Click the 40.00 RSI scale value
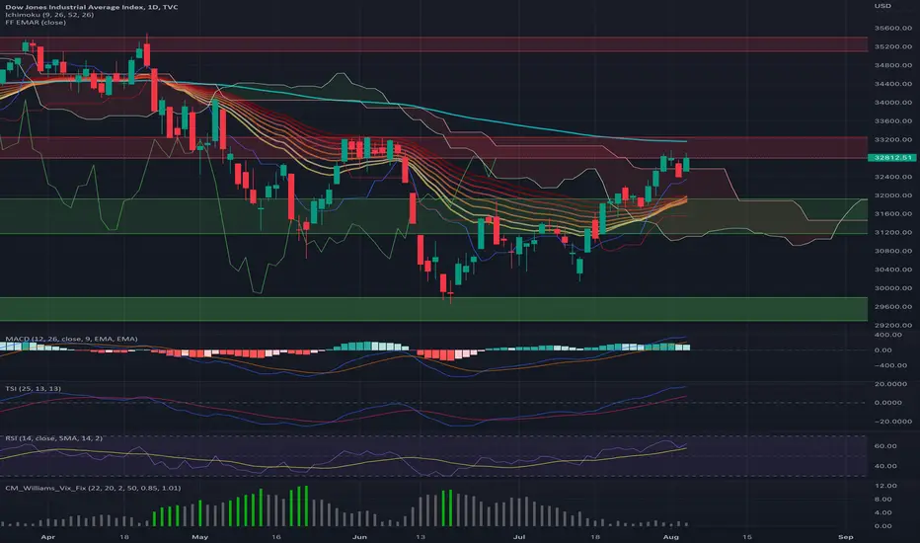920x543 pixels. (885, 466)
